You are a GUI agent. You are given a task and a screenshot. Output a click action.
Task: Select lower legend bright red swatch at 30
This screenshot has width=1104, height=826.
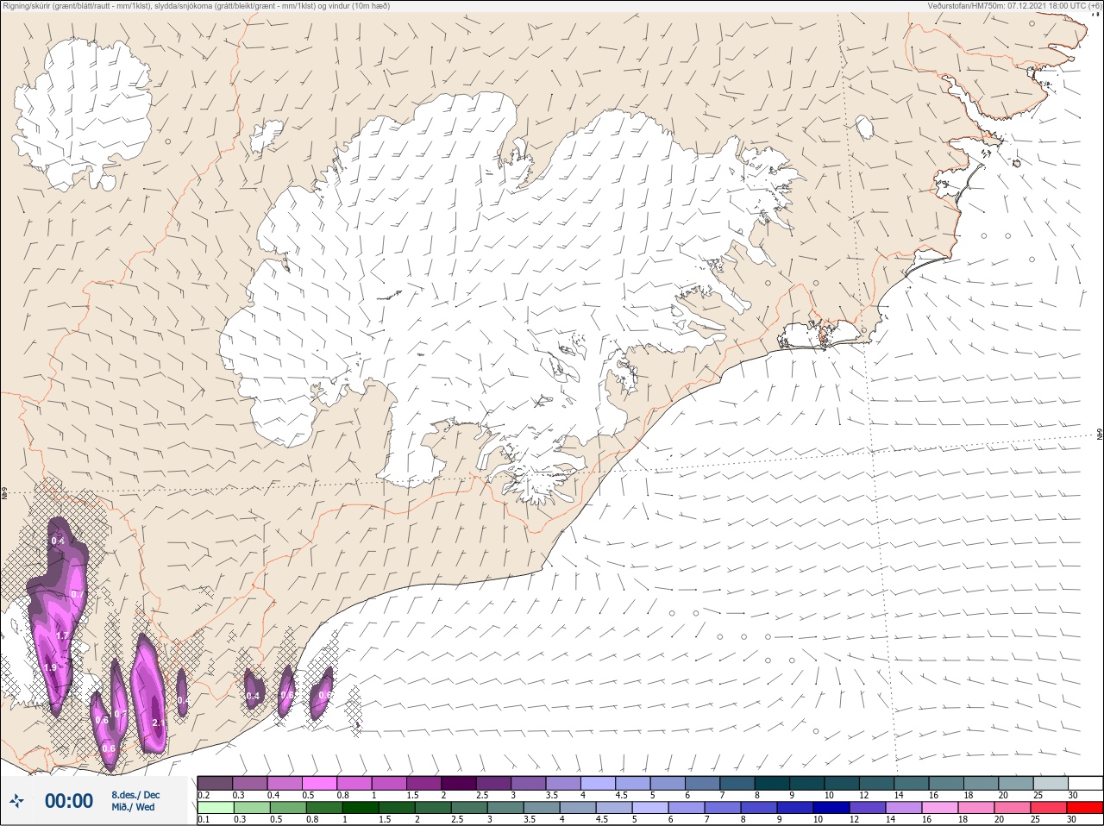click(x=1085, y=808)
